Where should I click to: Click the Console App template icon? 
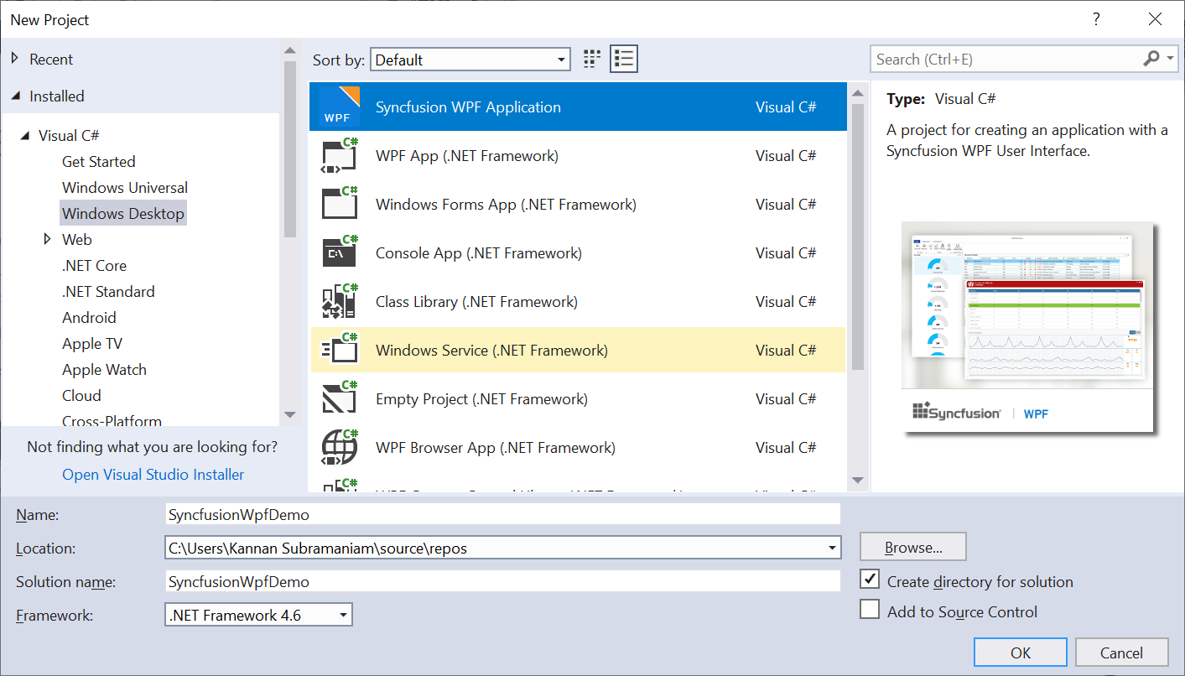(340, 252)
